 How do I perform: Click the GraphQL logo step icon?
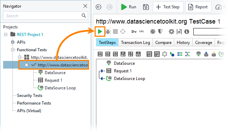[x=165, y=54]
